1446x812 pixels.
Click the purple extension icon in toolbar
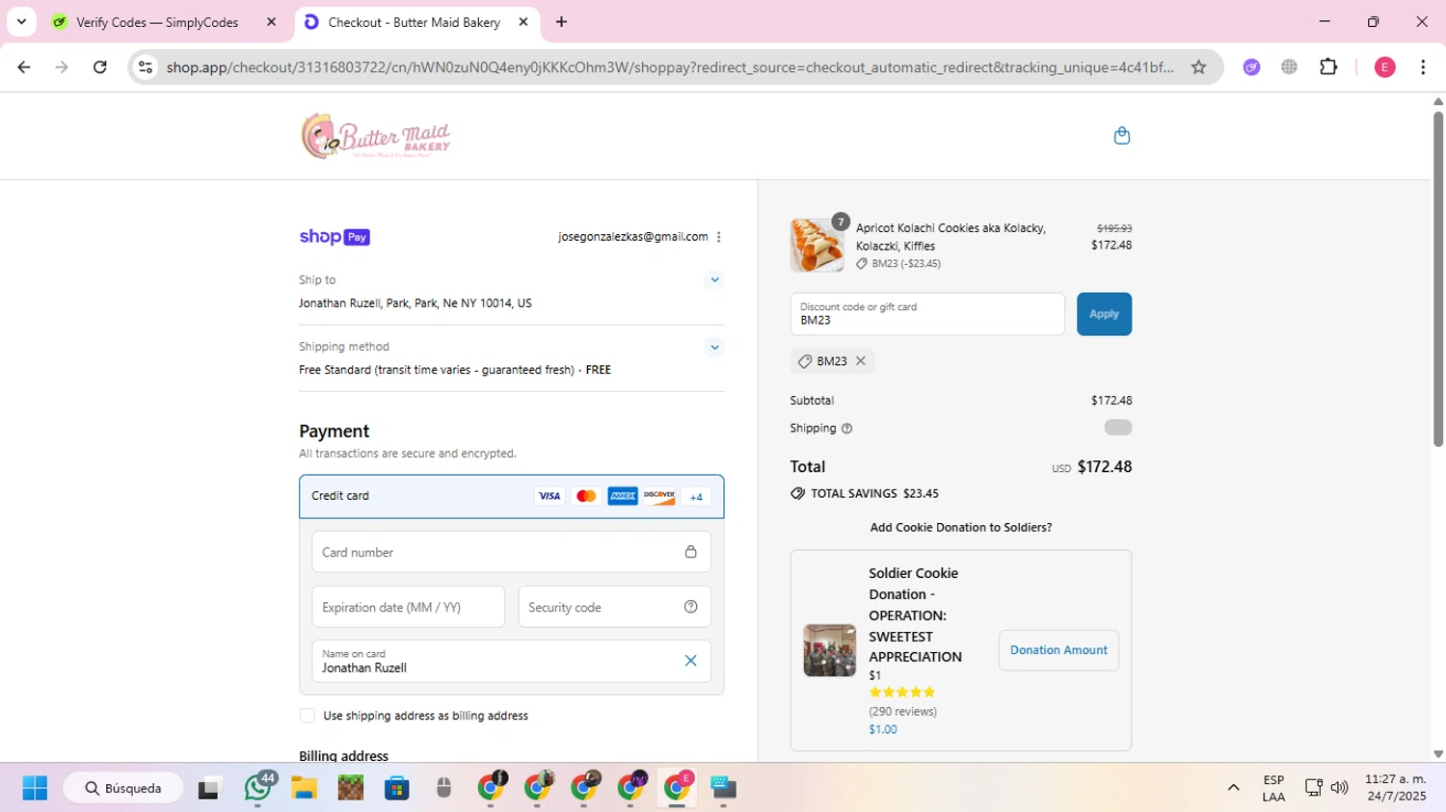(1251, 67)
